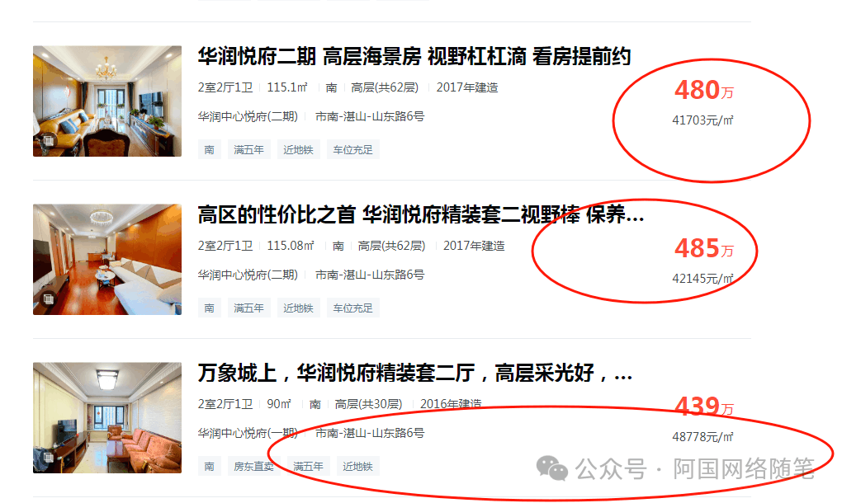
Task: Click 满五年 tag on first listing
Action: coord(248,149)
